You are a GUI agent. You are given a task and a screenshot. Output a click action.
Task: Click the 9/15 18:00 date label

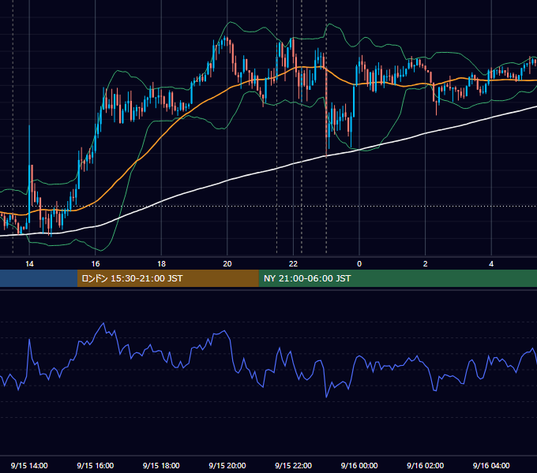(161, 465)
